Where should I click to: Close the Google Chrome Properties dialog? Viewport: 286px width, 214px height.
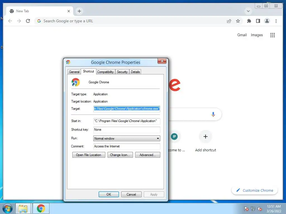[x=162, y=61]
